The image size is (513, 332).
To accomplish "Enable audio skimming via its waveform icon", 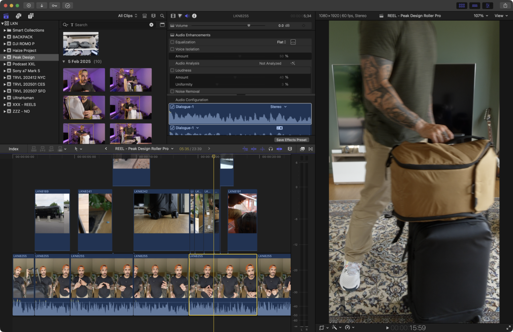I will click(262, 149).
